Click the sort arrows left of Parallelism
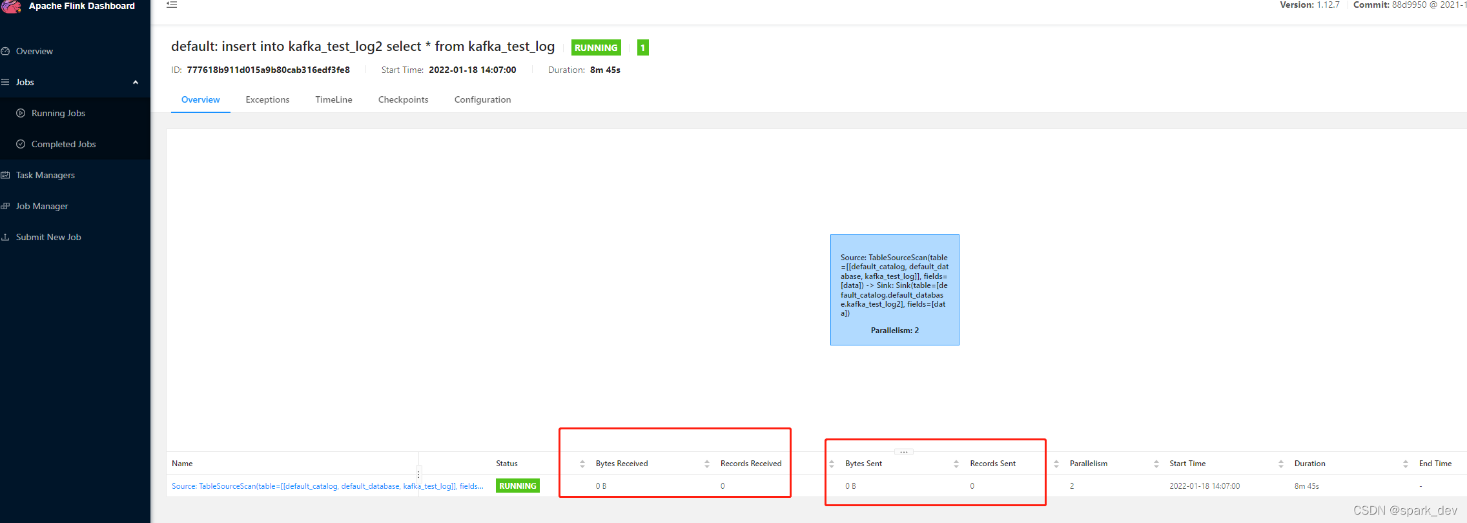 (x=1056, y=464)
